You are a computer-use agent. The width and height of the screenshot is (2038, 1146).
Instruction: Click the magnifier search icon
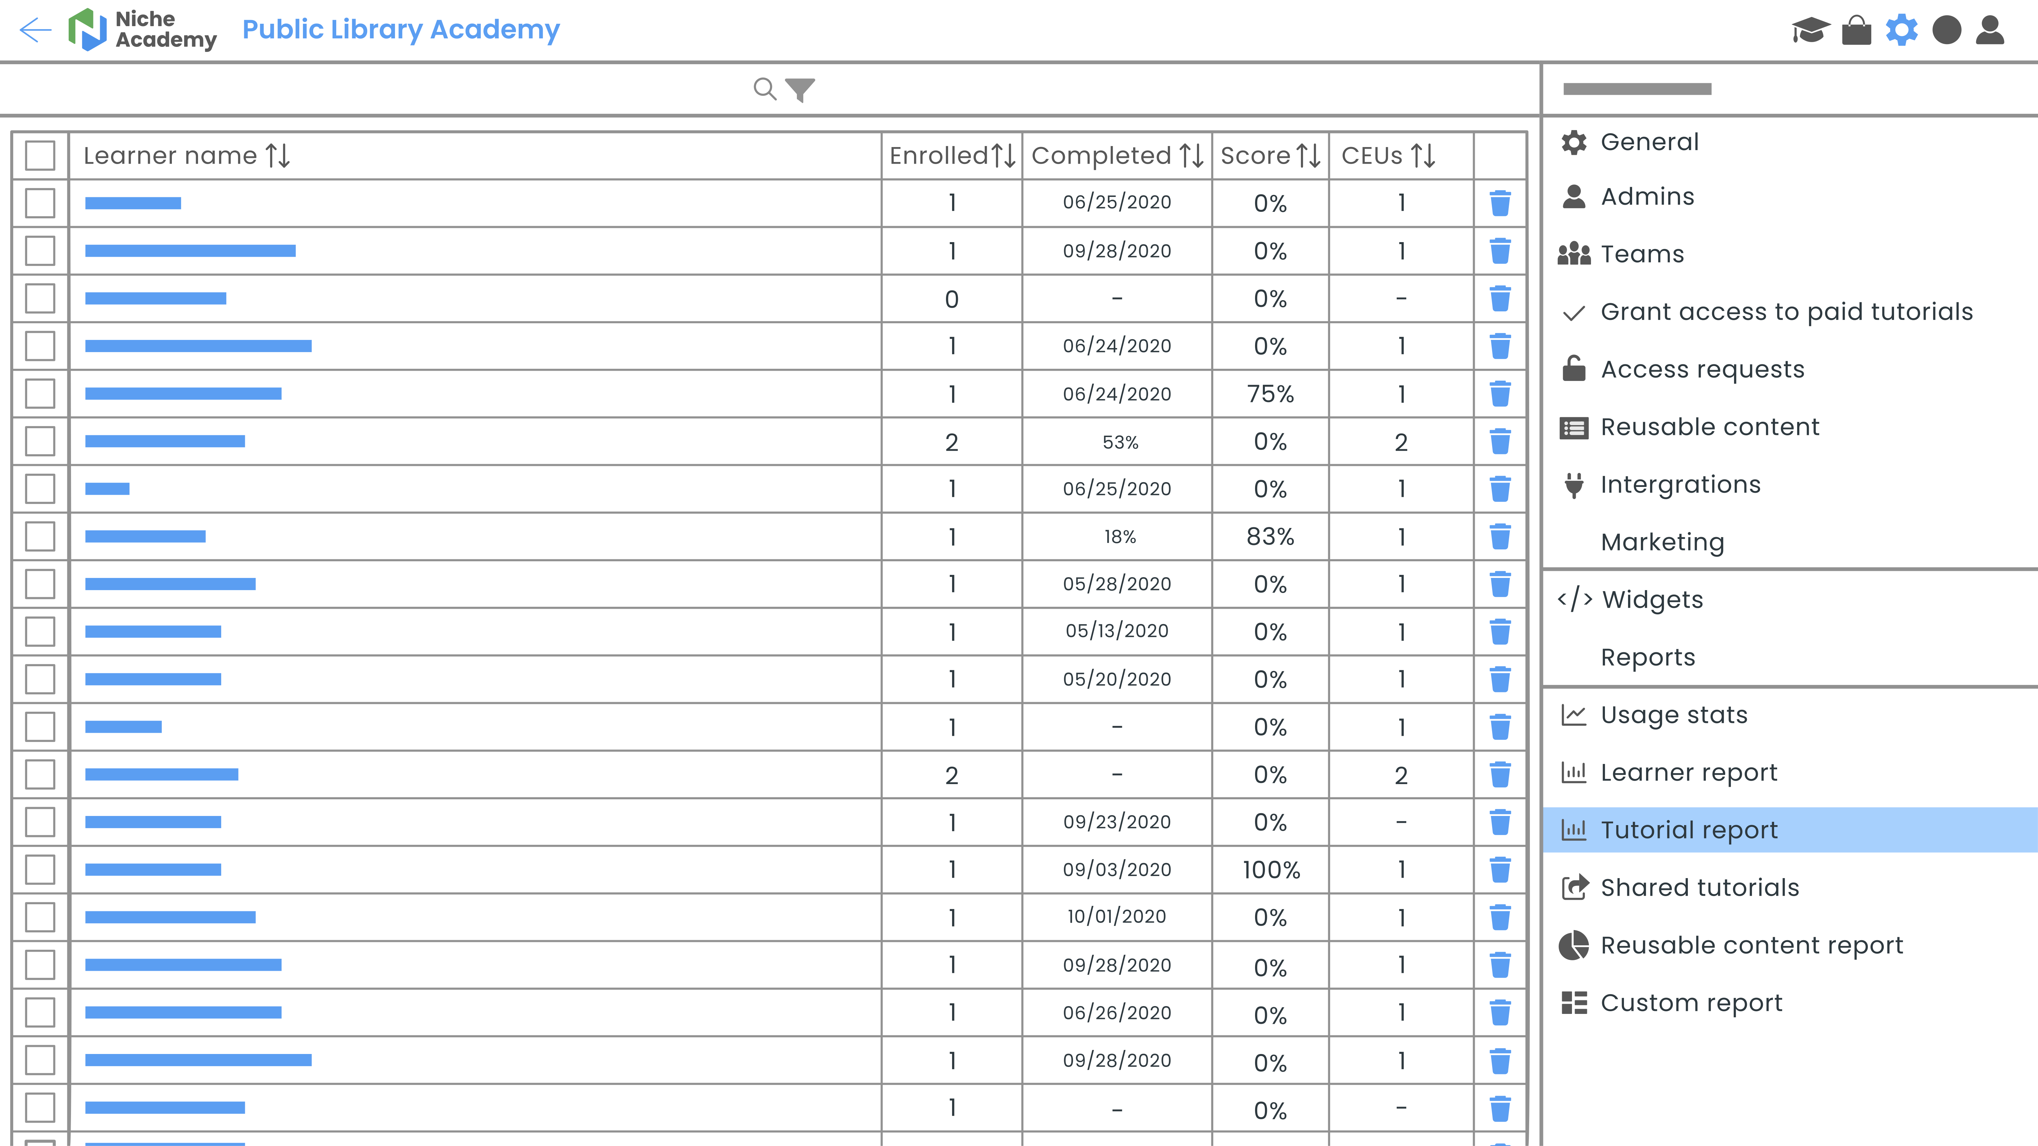764,89
